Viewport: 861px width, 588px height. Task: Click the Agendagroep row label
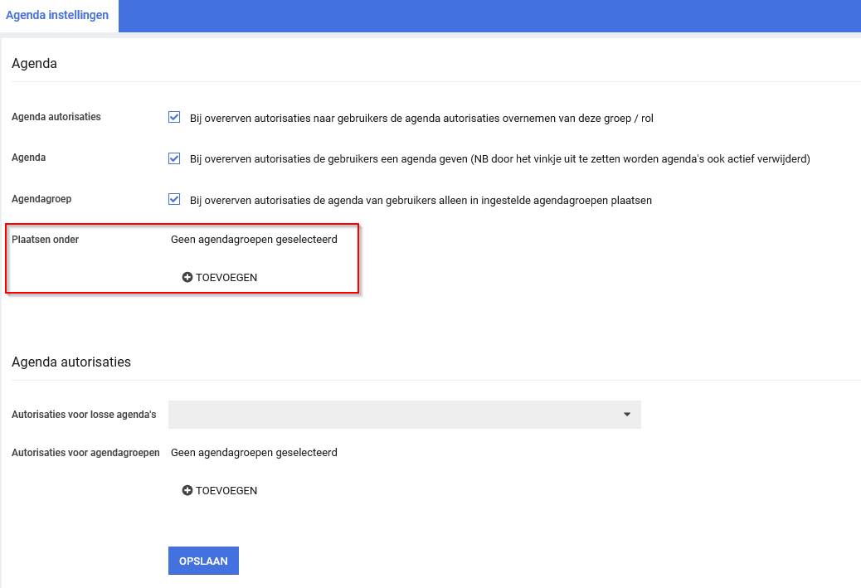(x=41, y=200)
